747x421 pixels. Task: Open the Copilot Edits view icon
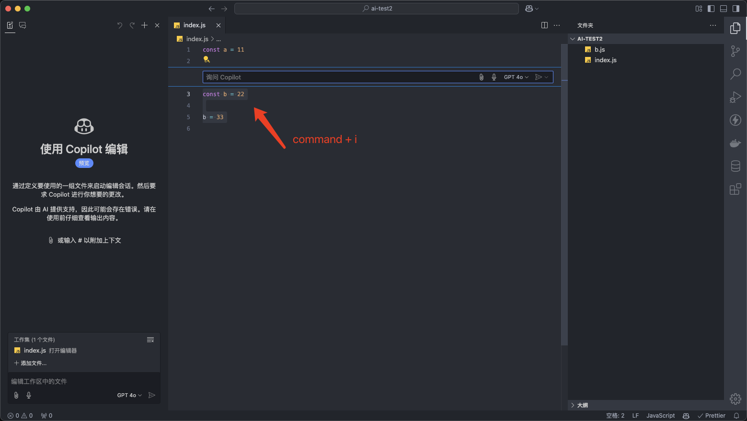pos(10,25)
